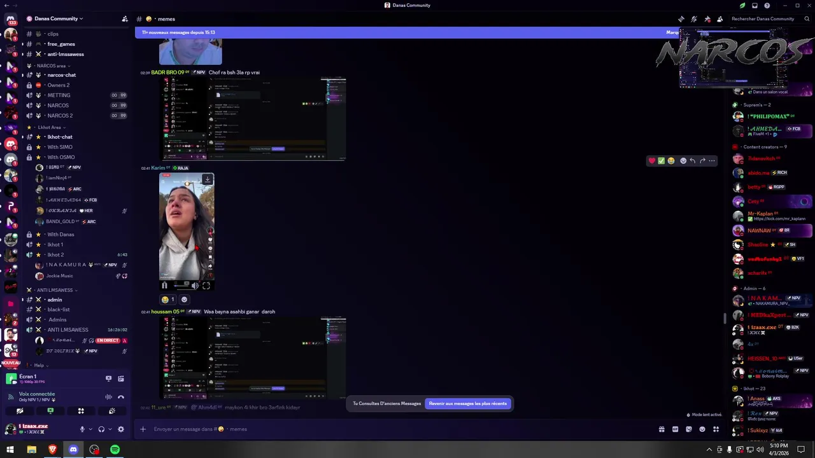Toggle screen sharing button in voice panel
The image size is (815, 458).
point(50,411)
